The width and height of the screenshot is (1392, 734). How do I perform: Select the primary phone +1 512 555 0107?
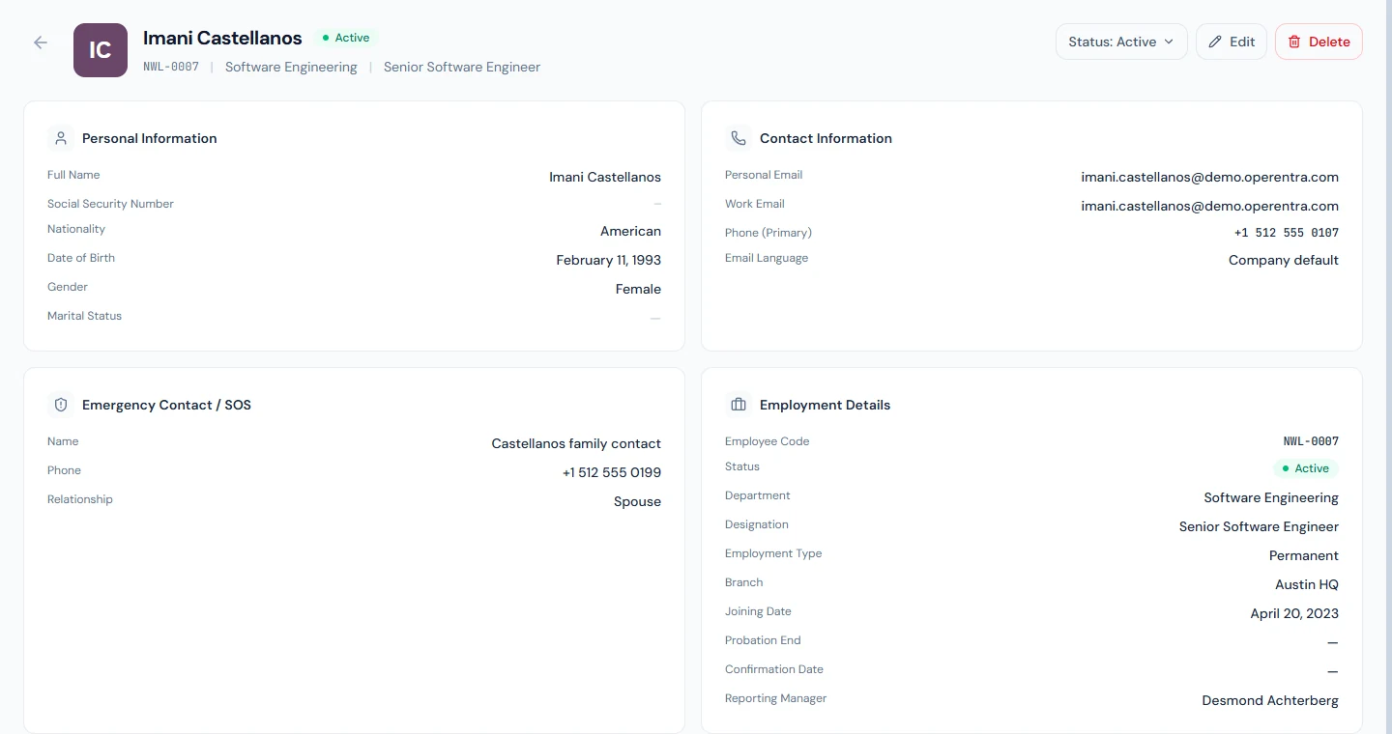(1287, 233)
